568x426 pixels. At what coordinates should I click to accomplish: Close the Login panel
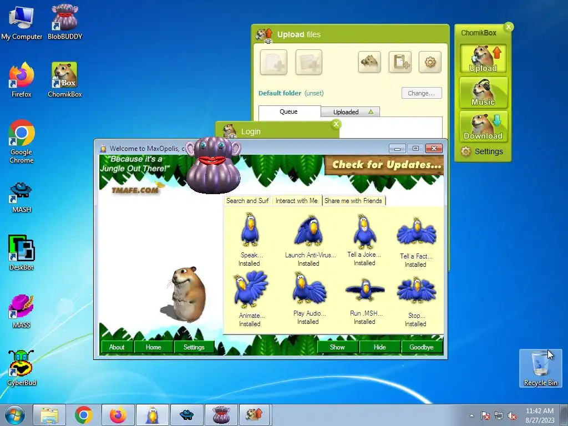pyautogui.click(x=336, y=124)
